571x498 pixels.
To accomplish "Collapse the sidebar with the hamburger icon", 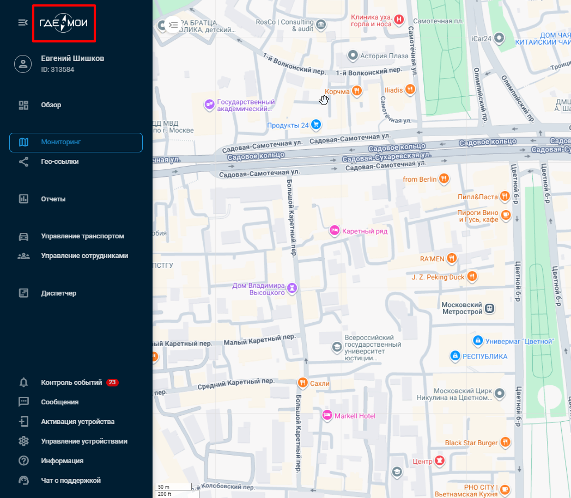I will click(23, 23).
